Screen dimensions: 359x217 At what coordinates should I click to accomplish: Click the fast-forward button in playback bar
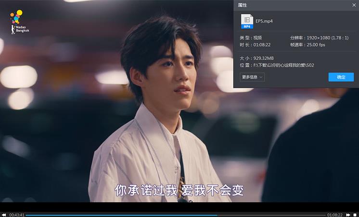348,215
